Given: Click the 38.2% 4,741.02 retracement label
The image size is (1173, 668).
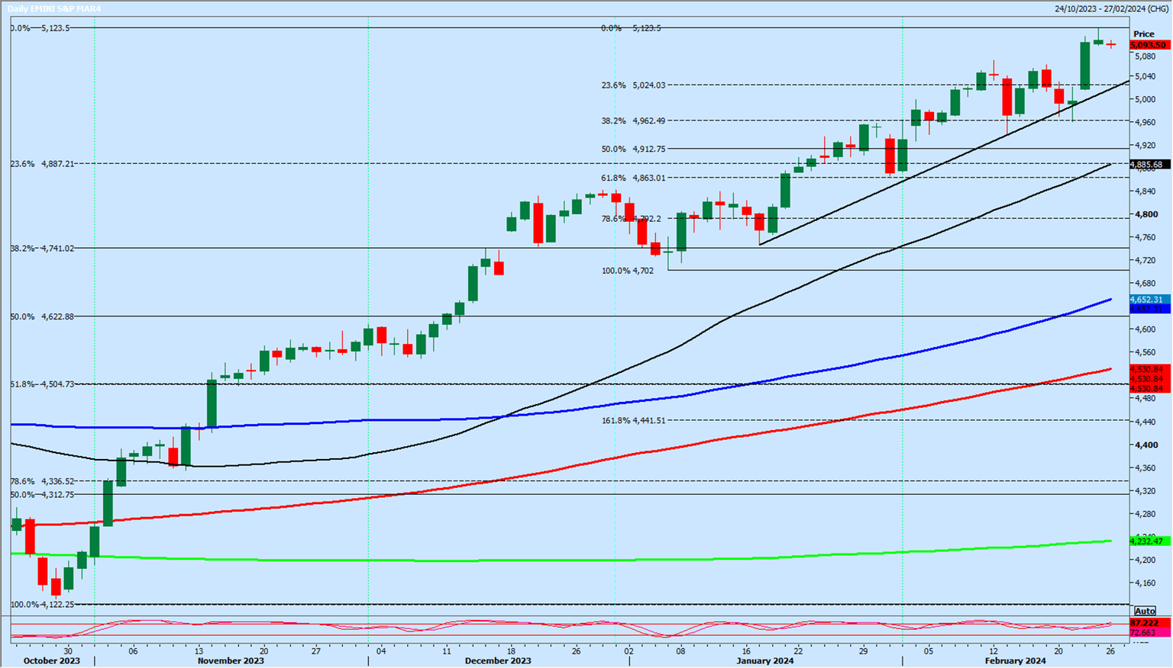Looking at the screenshot, I should (42, 249).
